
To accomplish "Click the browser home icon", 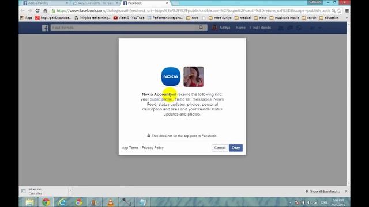I will [45, 11].
